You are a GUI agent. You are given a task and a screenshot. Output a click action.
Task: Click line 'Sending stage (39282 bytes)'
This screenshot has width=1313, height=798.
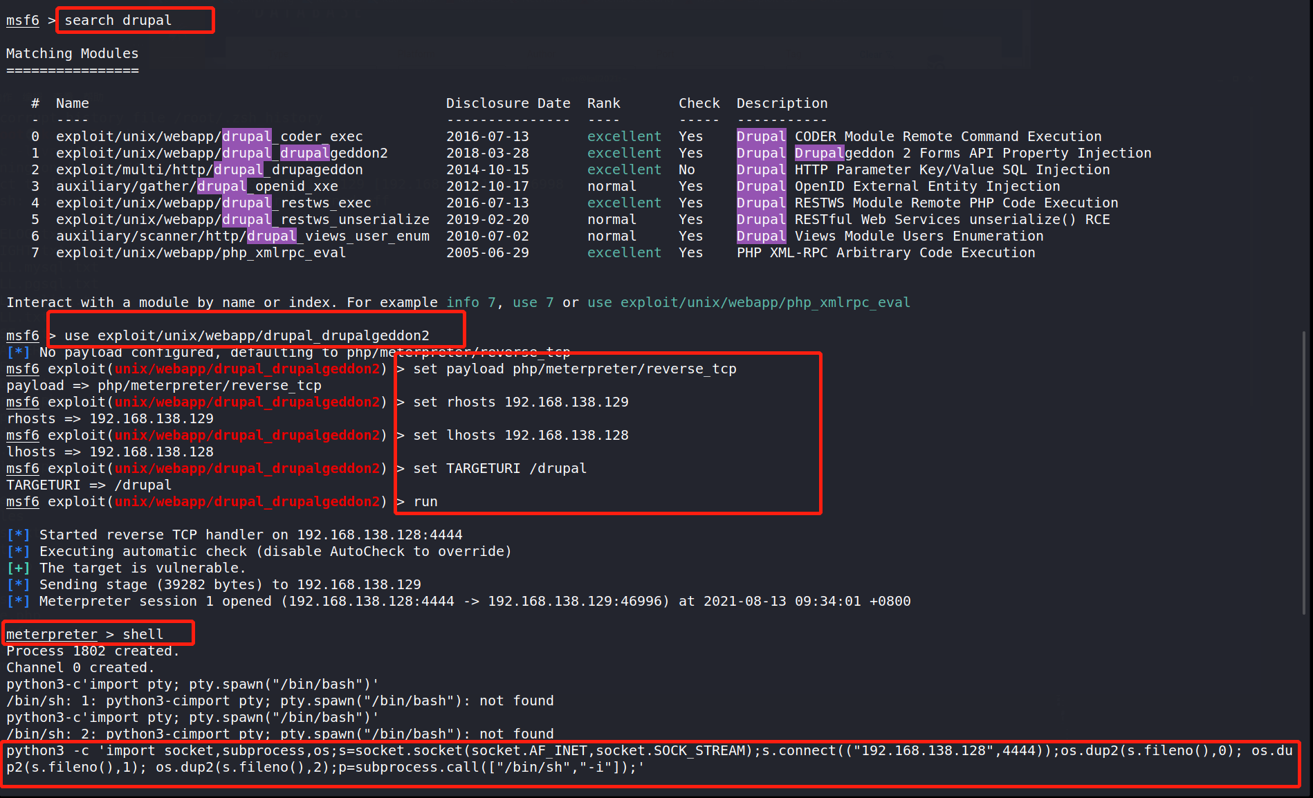213,584
